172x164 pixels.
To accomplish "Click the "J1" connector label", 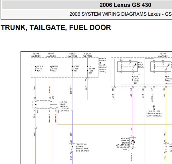I will coord(86,80).
